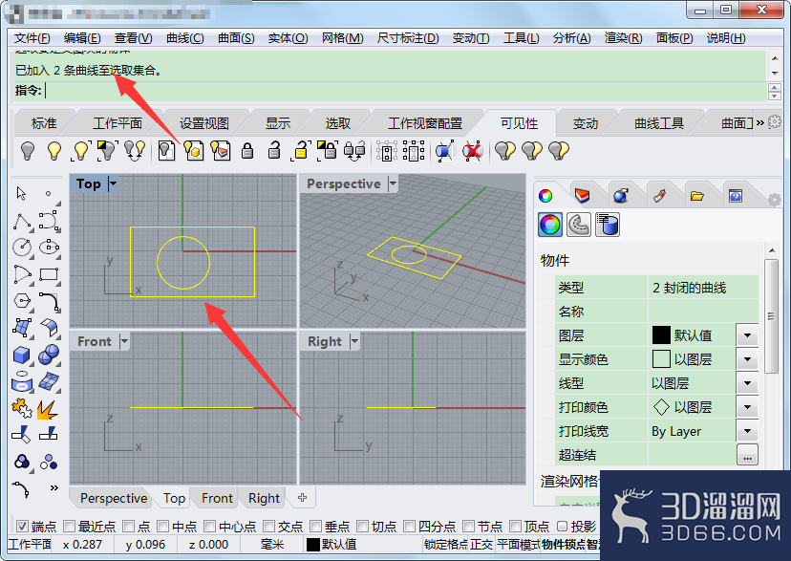This screenshot has width=791, height=561.
Task: Enable the 中心点 osnap checkbox
Action: (x=210, y=527)
